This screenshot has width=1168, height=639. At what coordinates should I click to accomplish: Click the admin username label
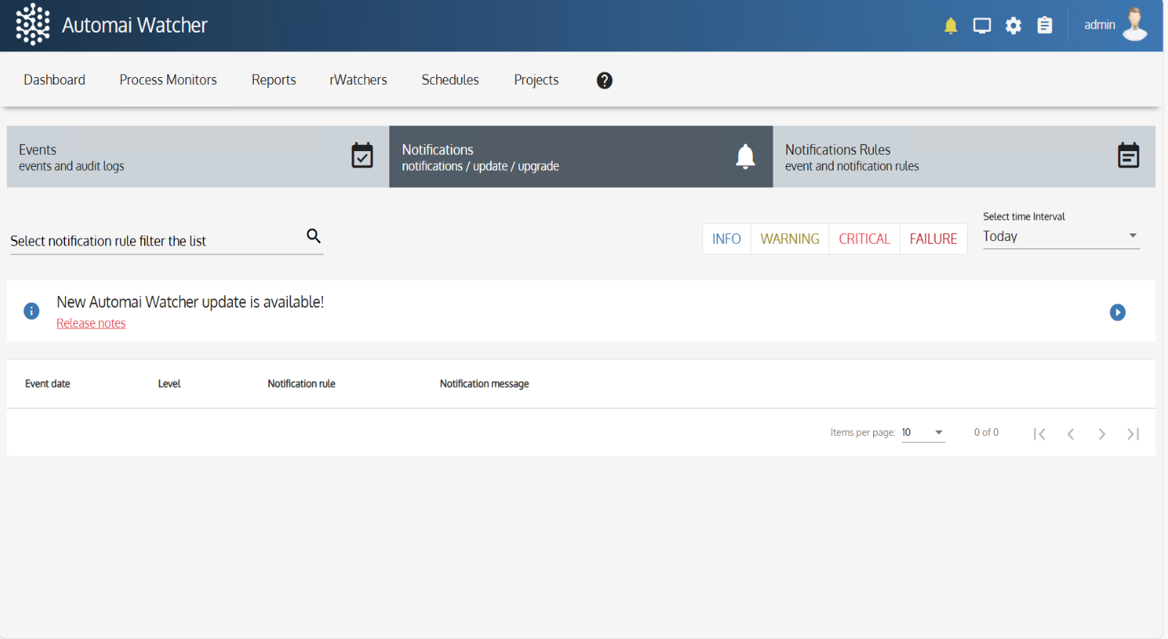[x=1099, y=25]
